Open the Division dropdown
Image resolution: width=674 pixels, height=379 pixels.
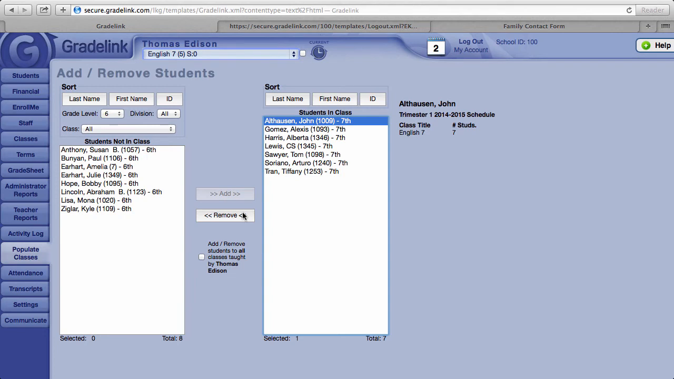(x=169, y=114)
